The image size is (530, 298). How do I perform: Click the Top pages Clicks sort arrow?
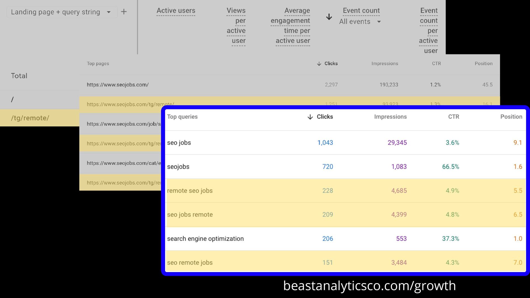319,64
